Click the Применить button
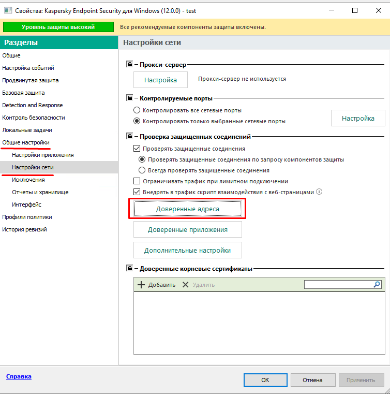The image size is (390, 394). click(x=362, y=380)
